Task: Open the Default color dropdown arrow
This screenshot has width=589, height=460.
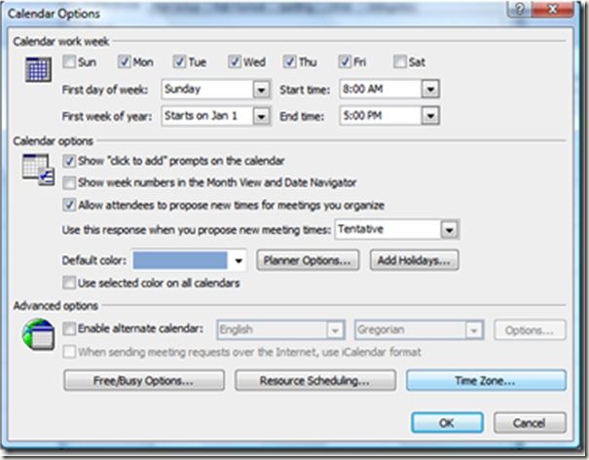Action: 239,260
